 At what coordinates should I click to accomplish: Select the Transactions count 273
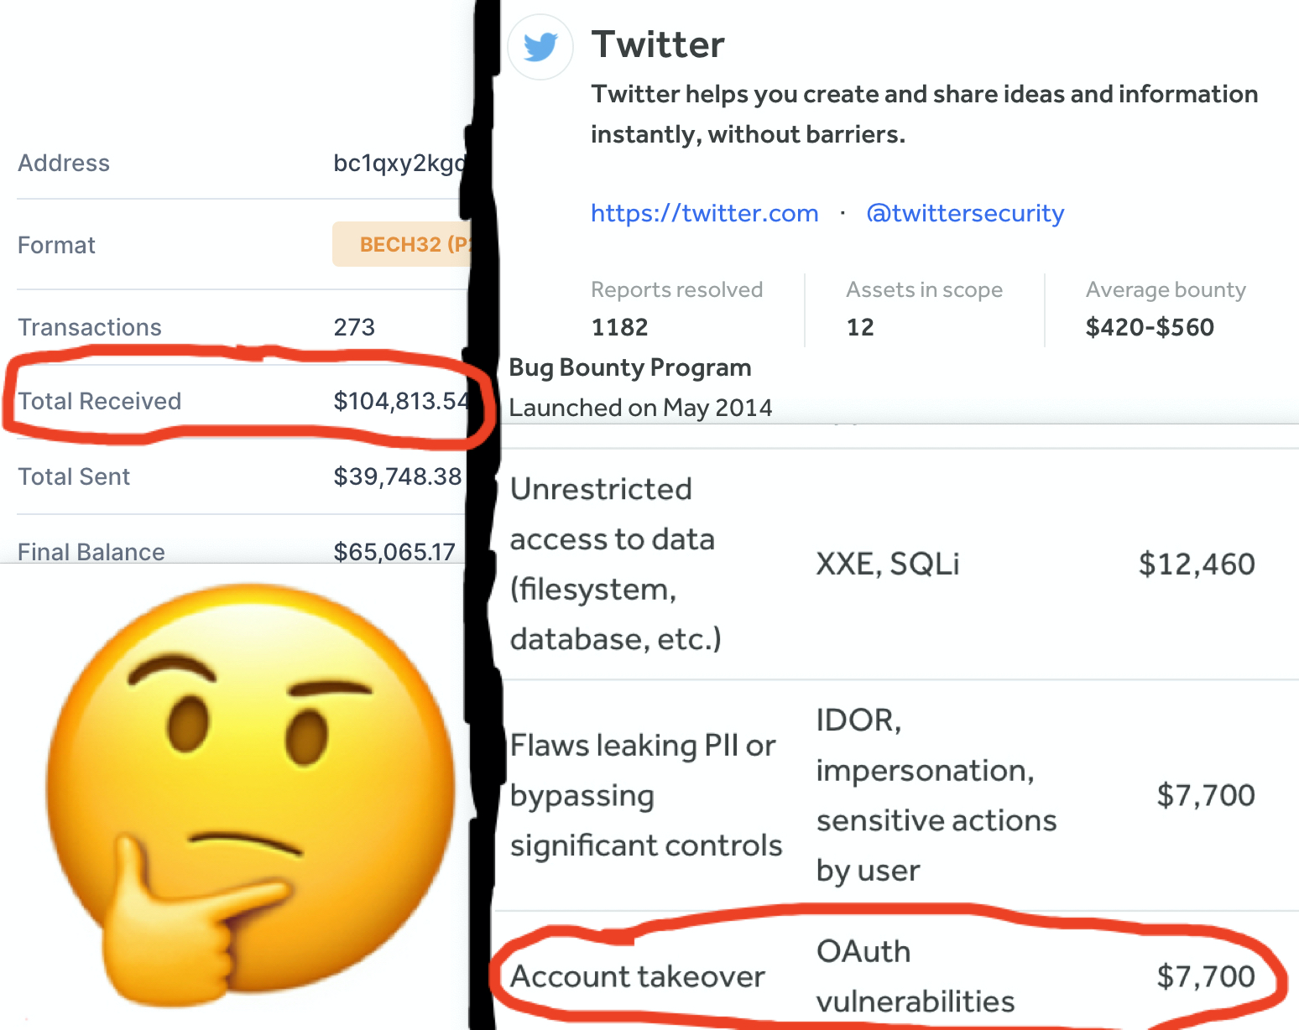[355, 327]
